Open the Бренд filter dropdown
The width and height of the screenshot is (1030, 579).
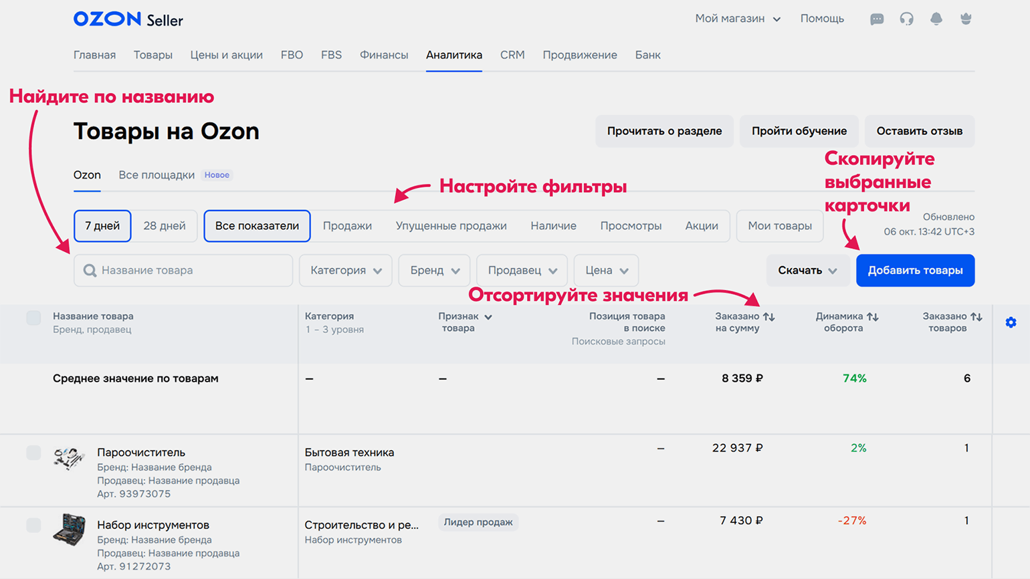pos(434,271)
